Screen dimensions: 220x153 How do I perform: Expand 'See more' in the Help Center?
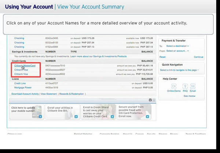tap(190, 96)
